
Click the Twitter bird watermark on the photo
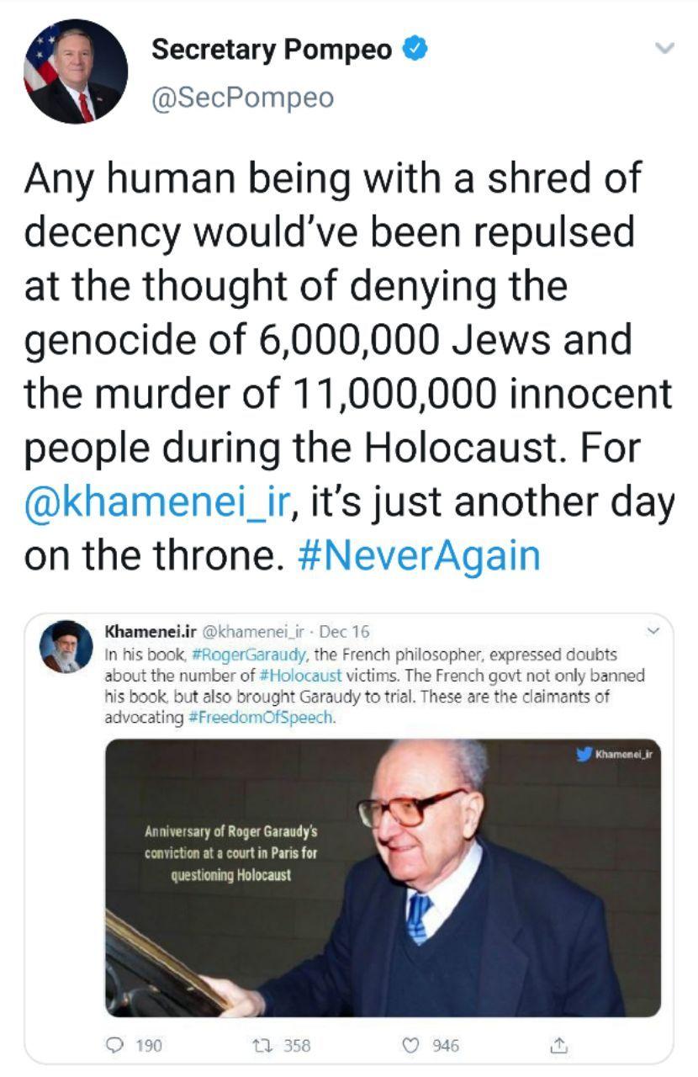(x=585, y=755)
